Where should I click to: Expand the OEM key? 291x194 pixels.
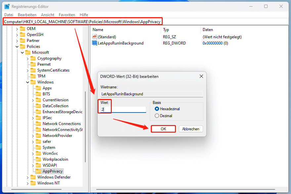tap(17, 29)
